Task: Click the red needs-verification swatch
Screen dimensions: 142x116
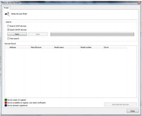Action: coord(6,103)
